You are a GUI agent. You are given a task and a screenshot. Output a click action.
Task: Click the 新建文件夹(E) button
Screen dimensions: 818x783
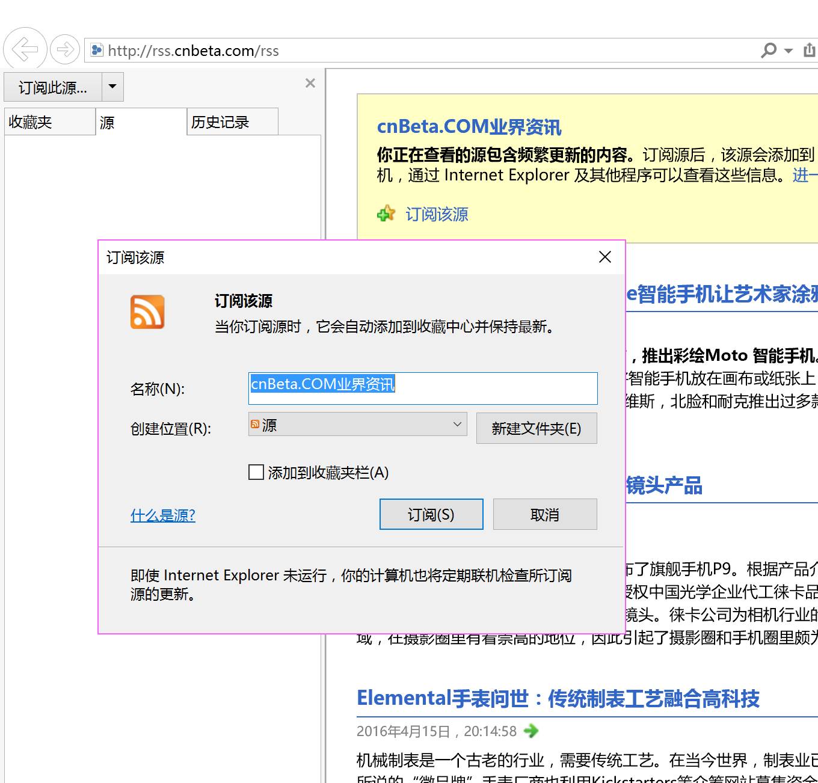pos(536,428)
